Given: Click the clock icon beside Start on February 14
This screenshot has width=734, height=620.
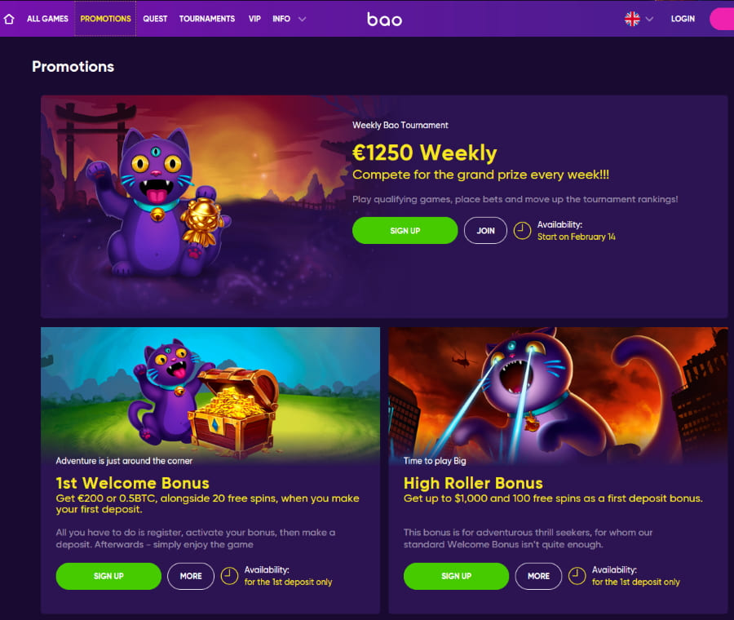Looking at the screenshot, I should [522, 230].
